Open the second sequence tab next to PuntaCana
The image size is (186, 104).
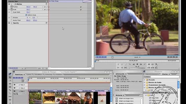click(x=29, y=75)
